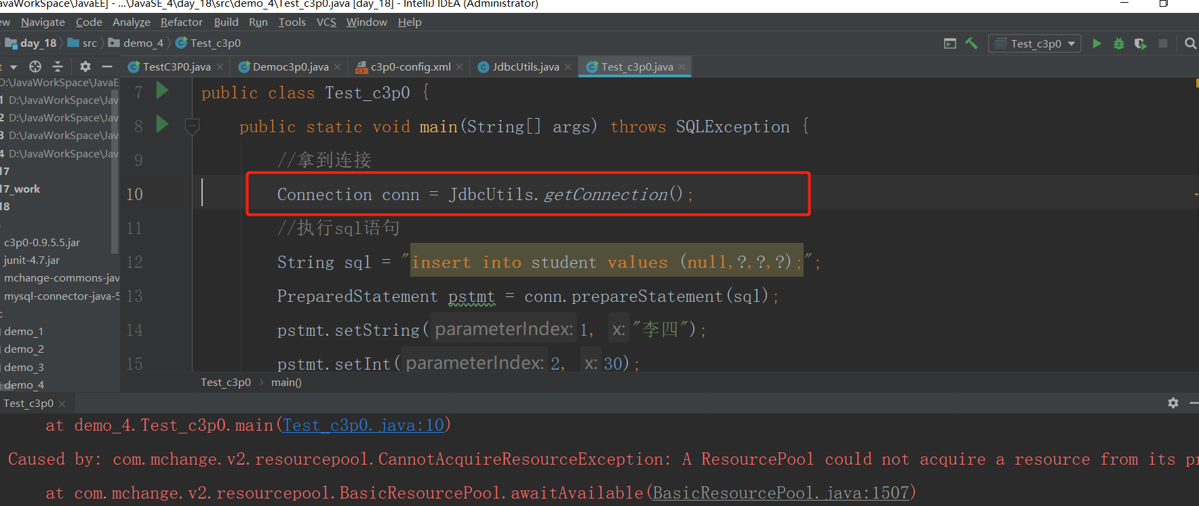Open BasicResourcePool.java:1507 stack trace link
Screen dimensions: 1199x506
pyautogui.click(x=780, y=493)
